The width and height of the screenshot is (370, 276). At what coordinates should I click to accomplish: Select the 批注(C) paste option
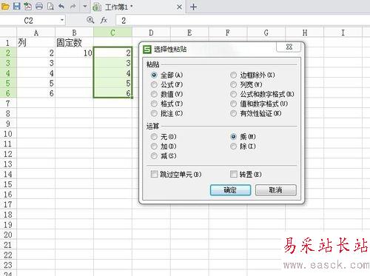167,113
